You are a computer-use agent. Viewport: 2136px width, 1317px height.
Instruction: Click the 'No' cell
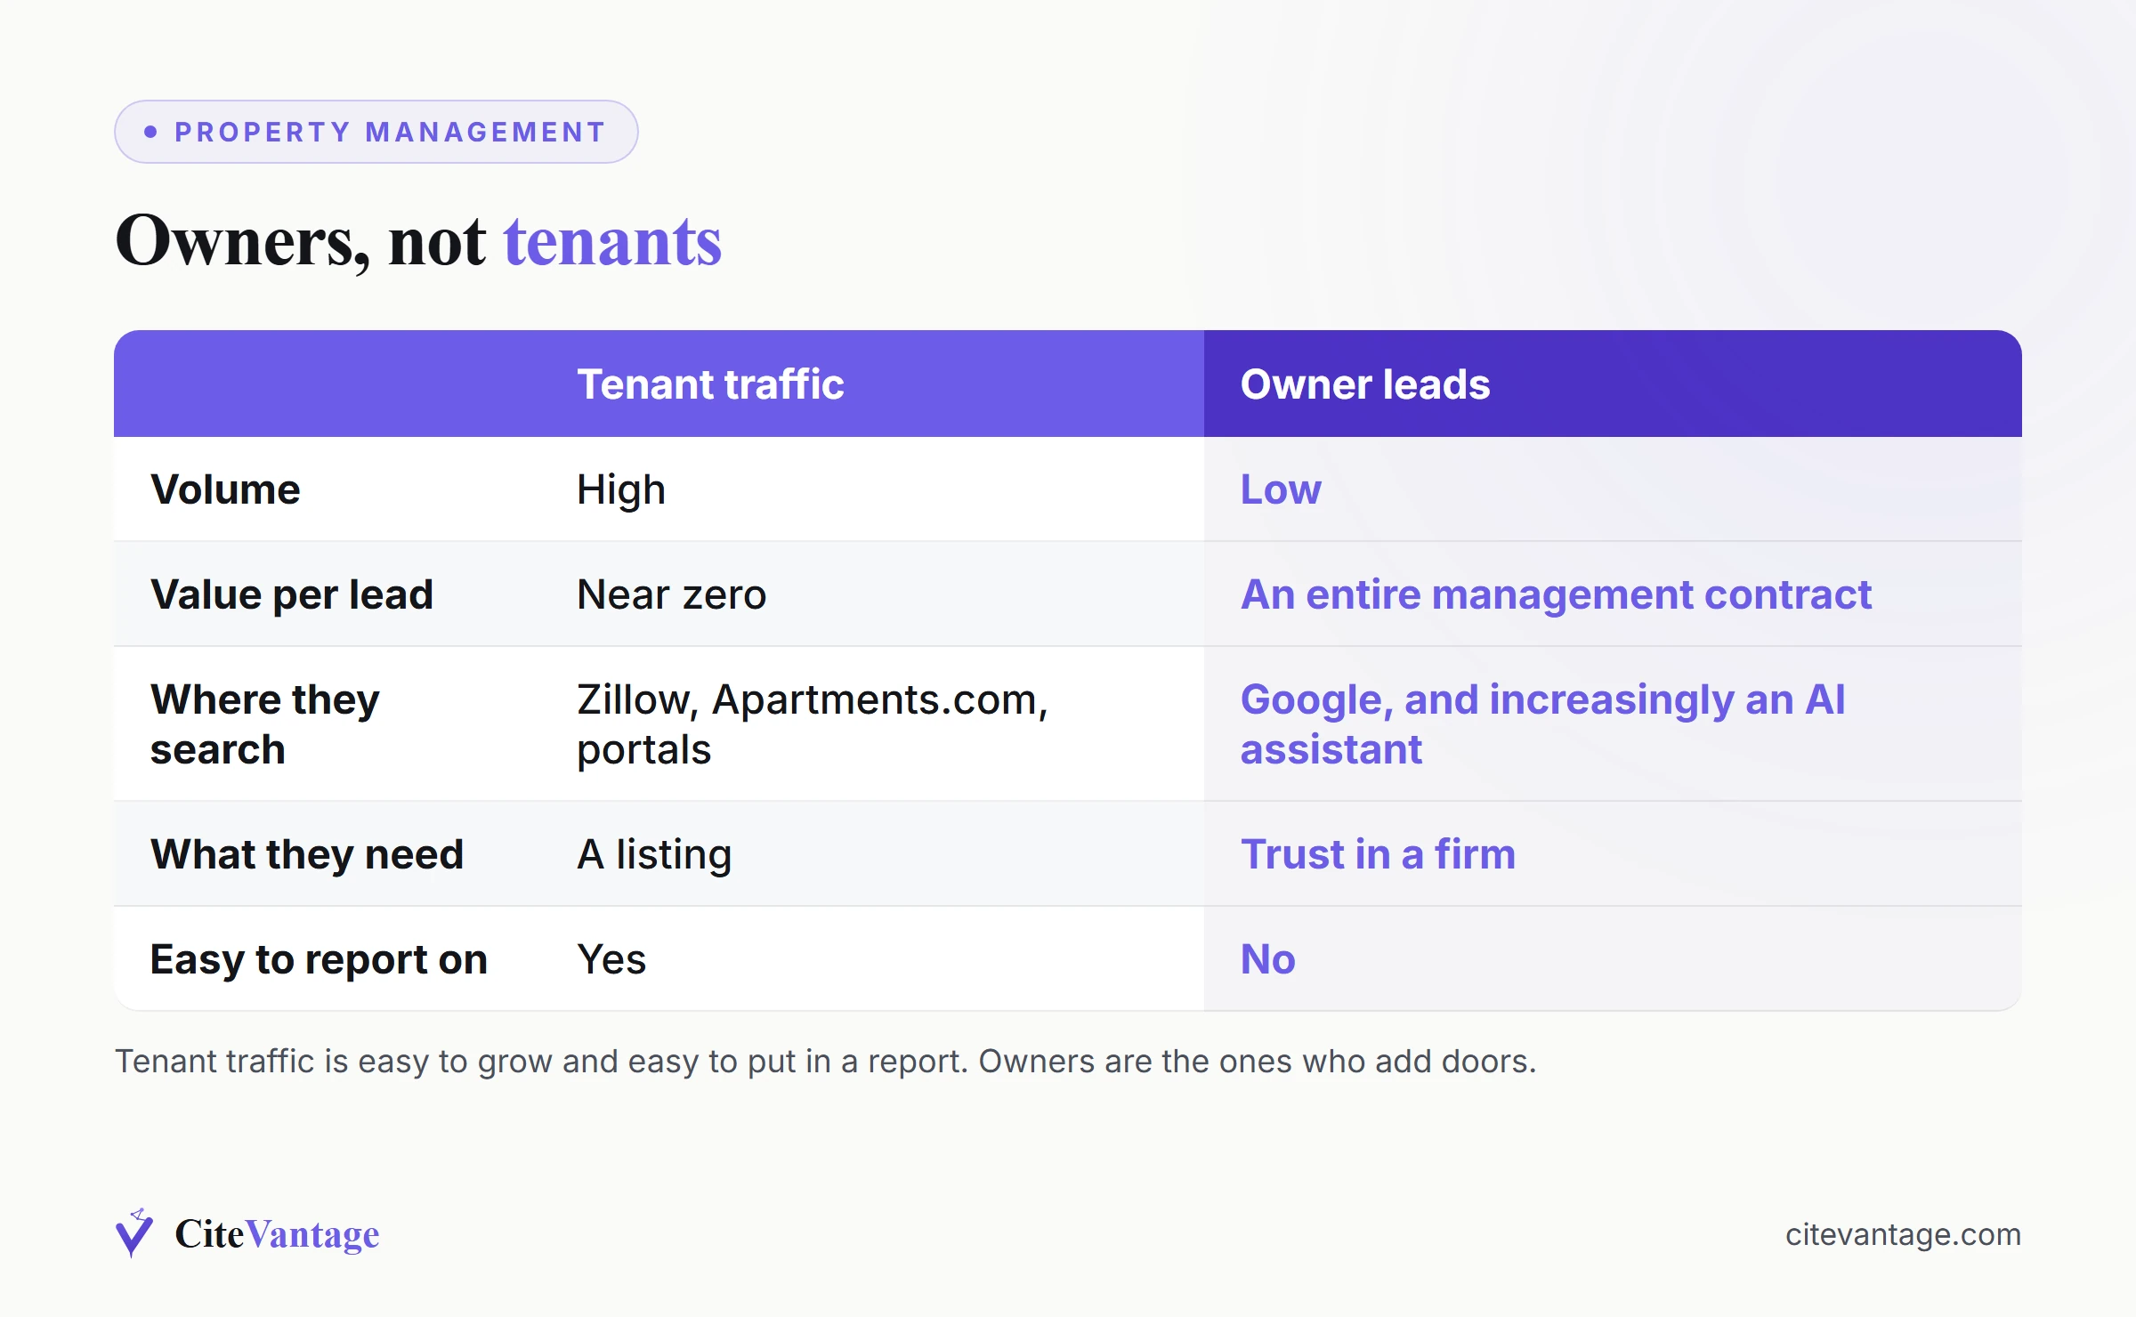pos(1268,959)
